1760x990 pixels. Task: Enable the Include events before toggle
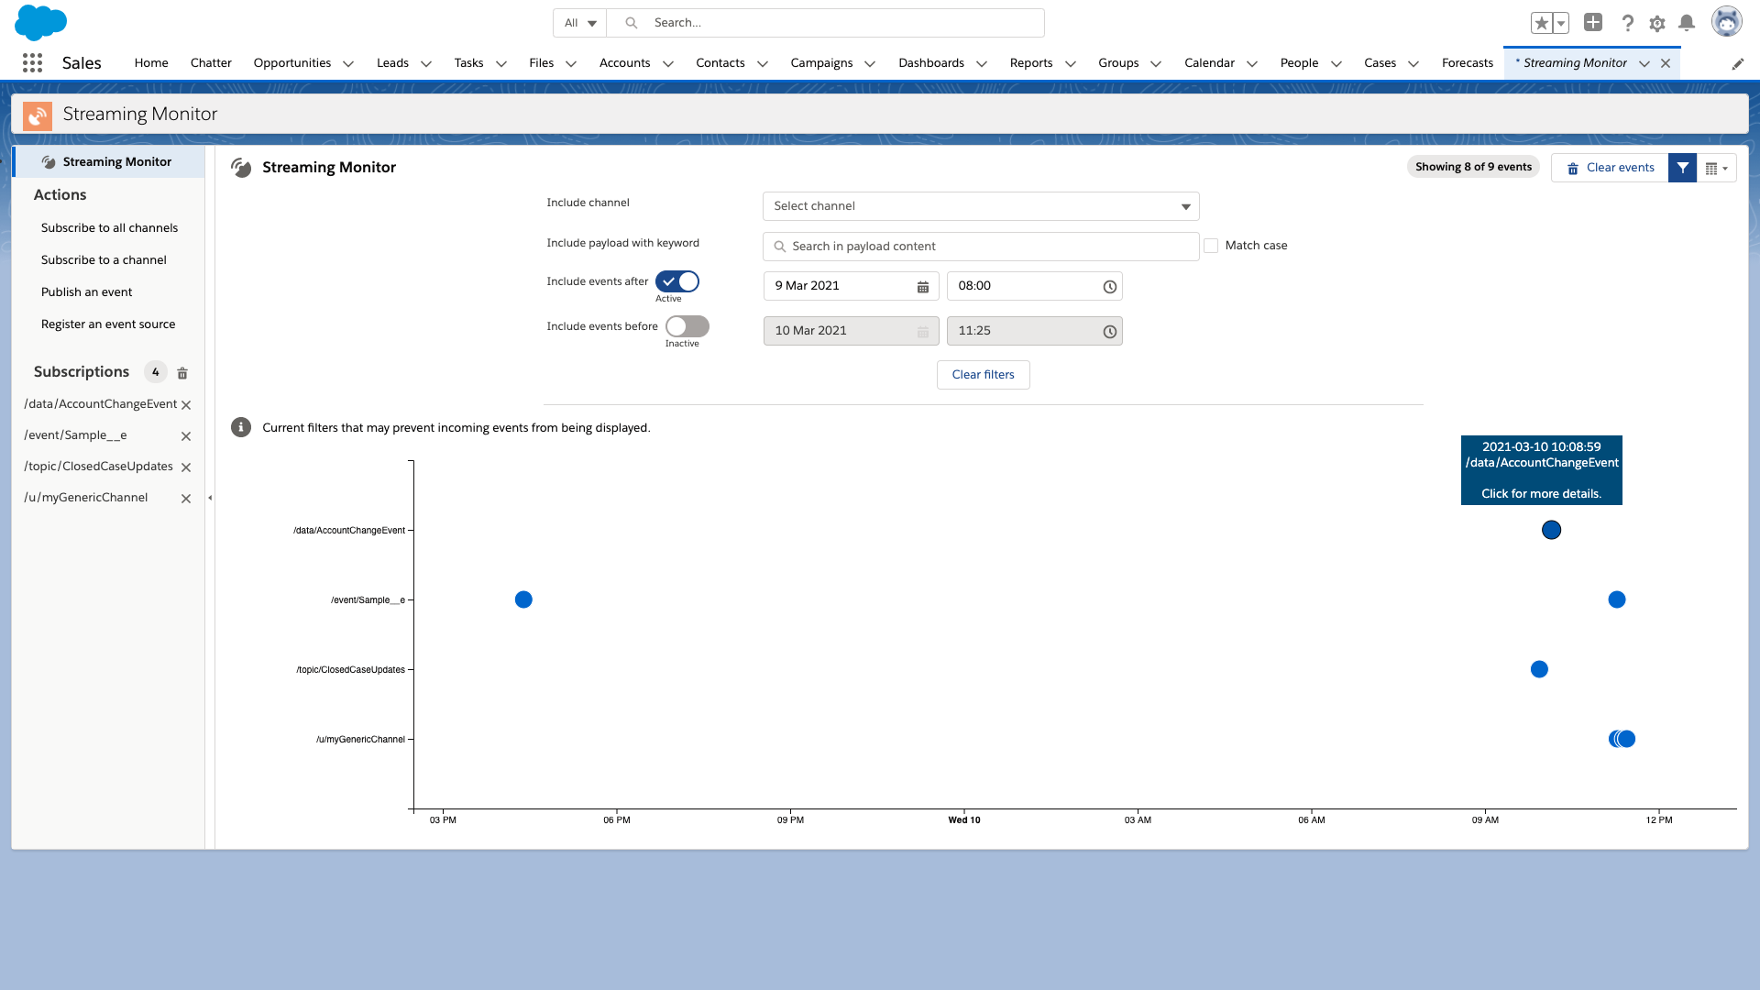pos(687,326)
